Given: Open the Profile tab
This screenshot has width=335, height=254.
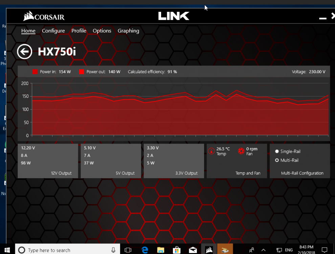Looking at the screenshot, I should pyautogui.click(x=79, y=31).
